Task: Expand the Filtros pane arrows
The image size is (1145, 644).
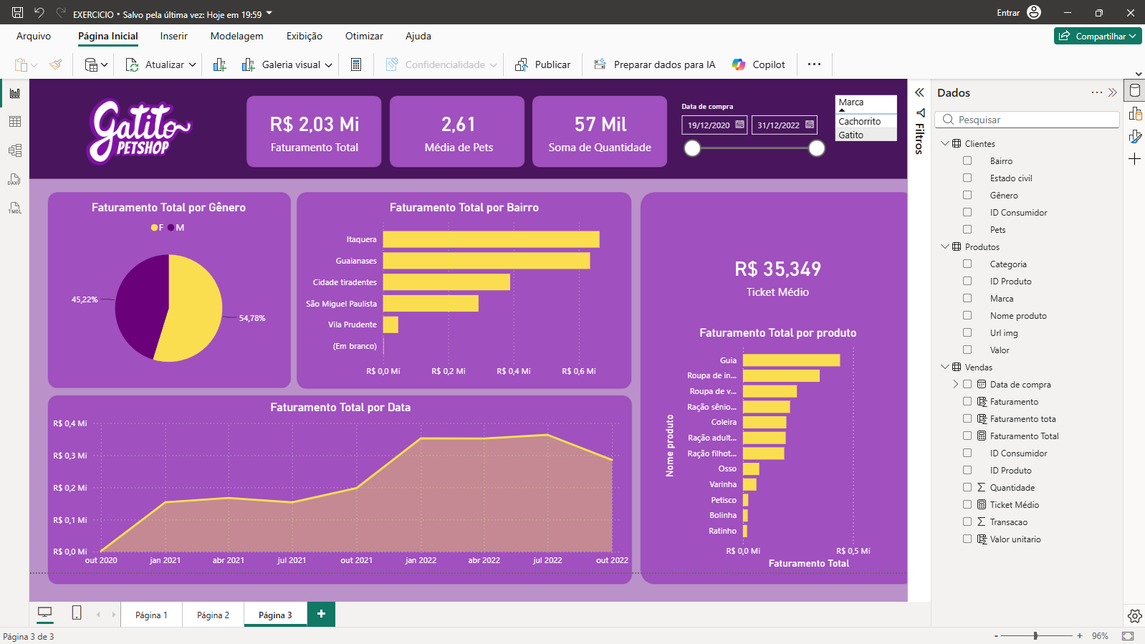Action: click(919, 92)
